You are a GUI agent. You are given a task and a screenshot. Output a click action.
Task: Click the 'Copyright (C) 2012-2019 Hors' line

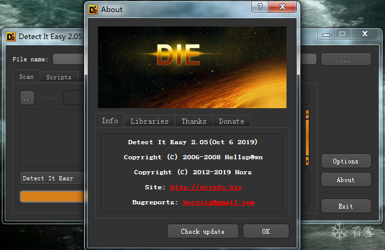click(193, 172)
